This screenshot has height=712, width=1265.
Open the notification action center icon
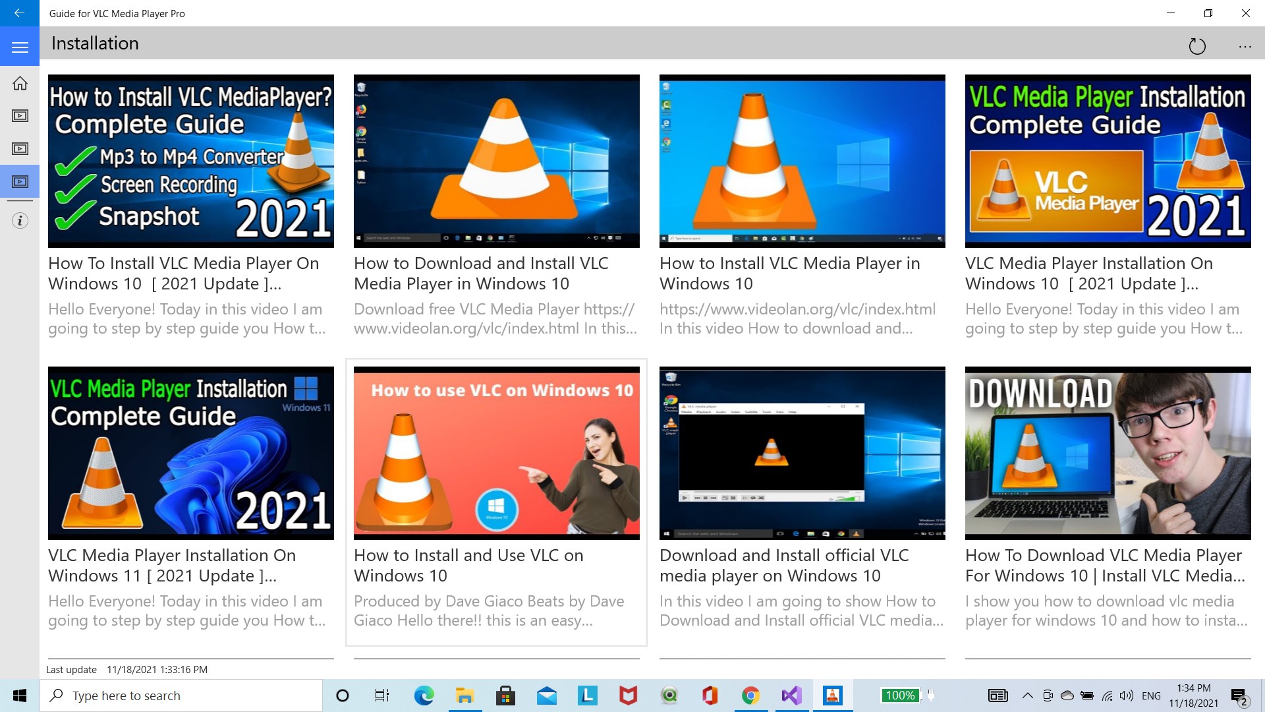[x=1239, y=696]
